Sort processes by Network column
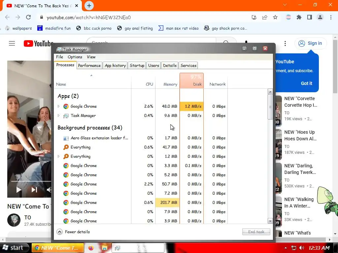The width and height of the screenshot is (338, 253). 216,81
